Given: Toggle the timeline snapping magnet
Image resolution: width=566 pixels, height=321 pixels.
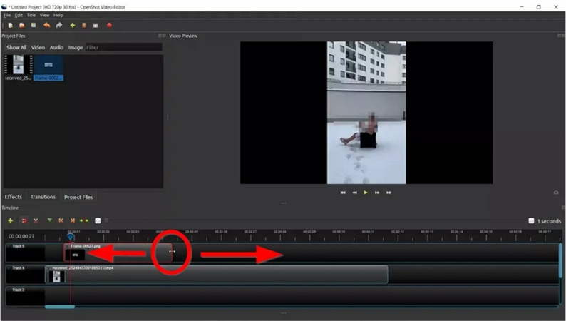Looking at the screenshot, I should 24,220.
